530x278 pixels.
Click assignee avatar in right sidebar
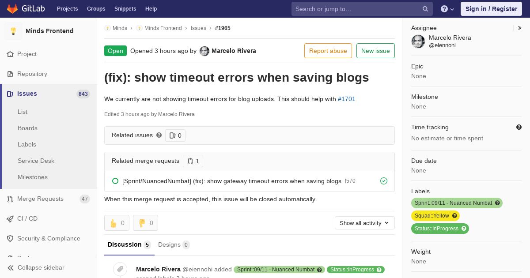[418, 41]
